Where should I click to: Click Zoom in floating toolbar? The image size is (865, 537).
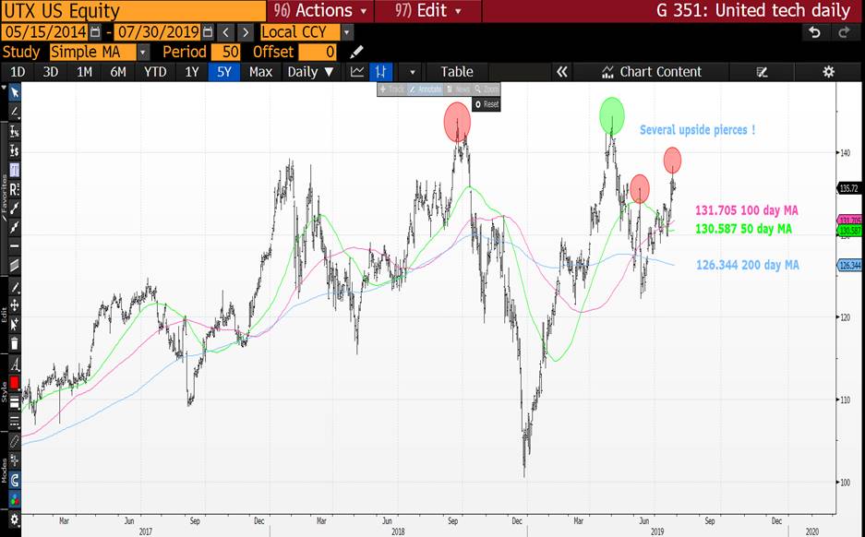click(x=487, y=89)
